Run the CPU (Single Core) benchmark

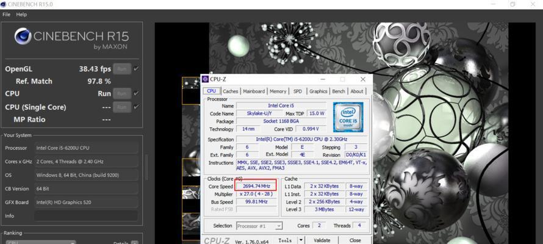click(122, 107)
